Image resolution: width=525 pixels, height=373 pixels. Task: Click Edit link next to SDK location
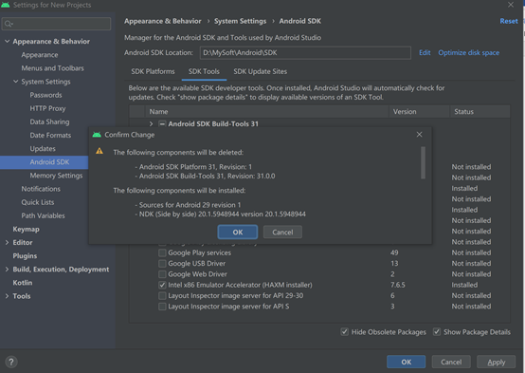tap(425, 52)
